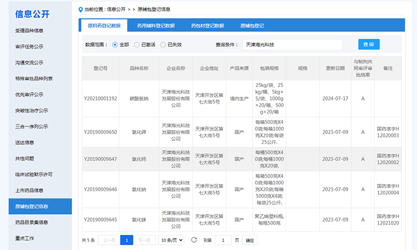417x250 pixels.
Task: Select the 原料药登记数据 tab
Action: pos(104,25)
